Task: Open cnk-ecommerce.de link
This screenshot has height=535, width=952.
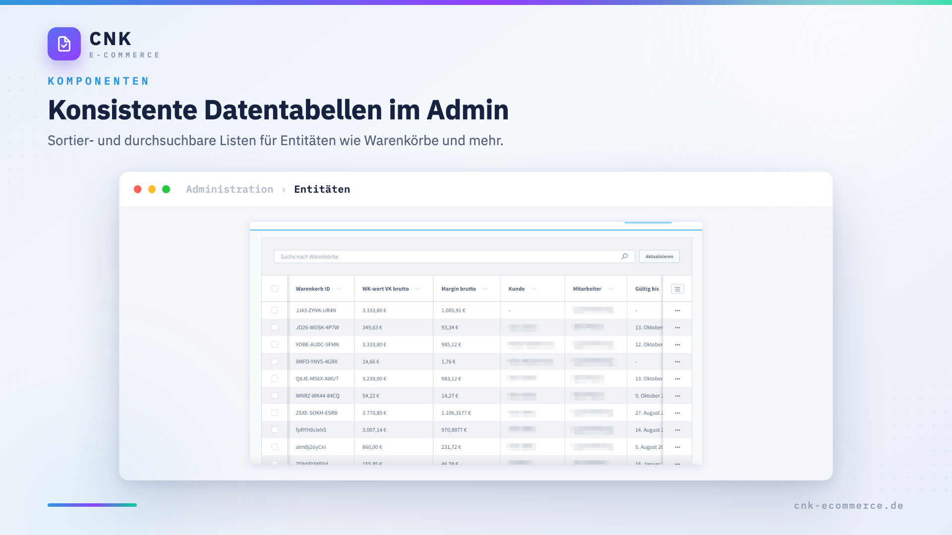Action: tap(849, 506)
